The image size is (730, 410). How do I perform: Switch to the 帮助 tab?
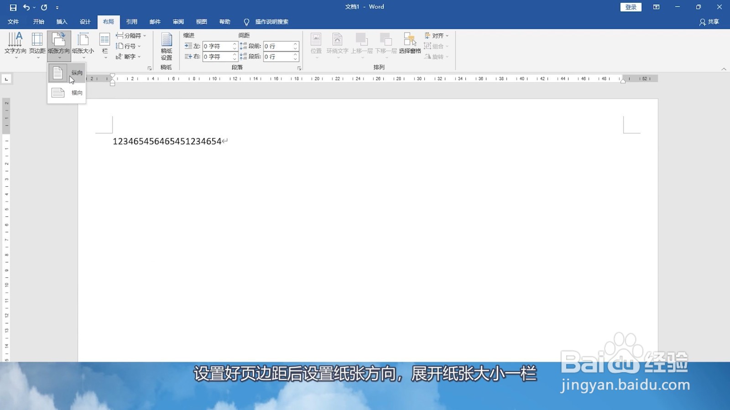pos(224,22)
